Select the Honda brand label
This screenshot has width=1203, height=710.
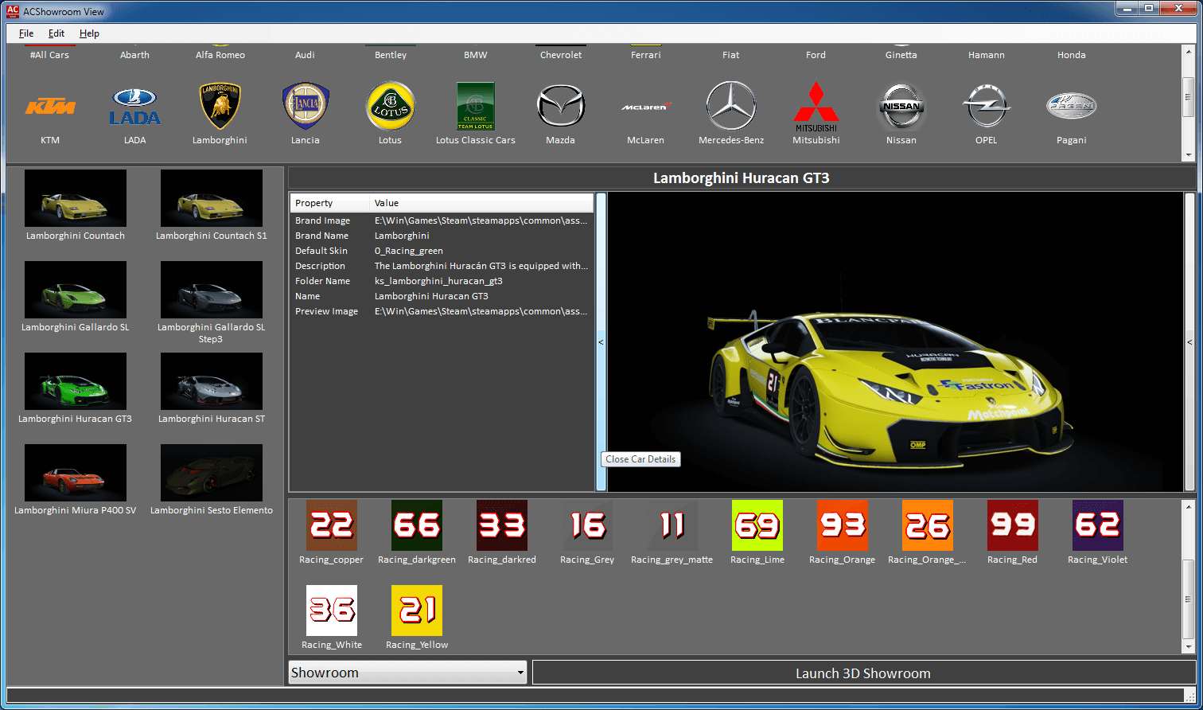click(1072, 55)
